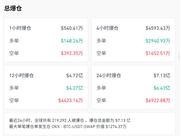Click the green 24-hour long value $6.43亿
181x138 pixels.
point(162,88)
